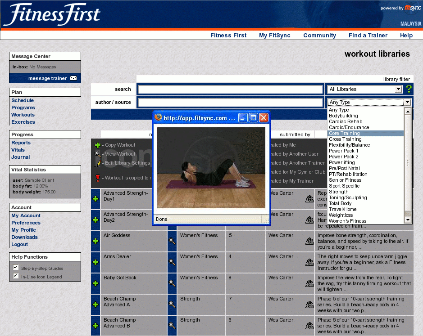Select Bodybuilding from the type list
Viewport: 423px width, 336px height.
[x=343, y=116]
